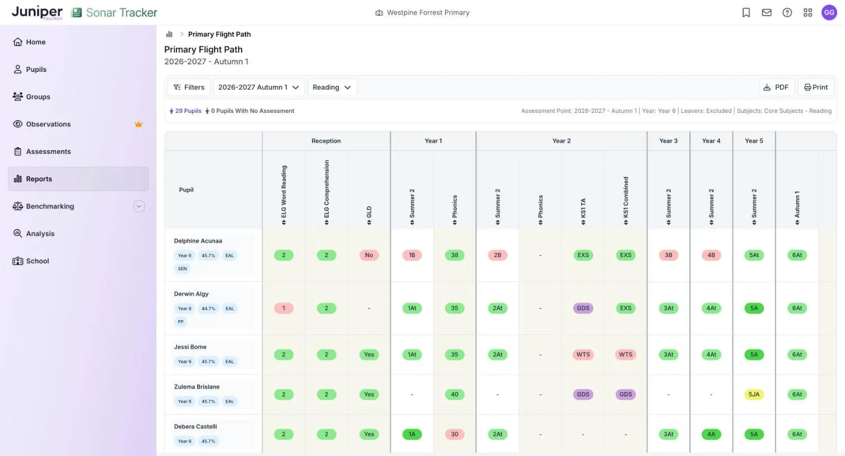Open the mail envelope icon

(767, 12)
